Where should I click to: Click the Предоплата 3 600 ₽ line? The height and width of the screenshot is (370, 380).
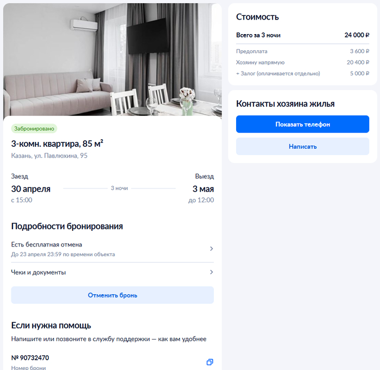[x=302, y=51]
